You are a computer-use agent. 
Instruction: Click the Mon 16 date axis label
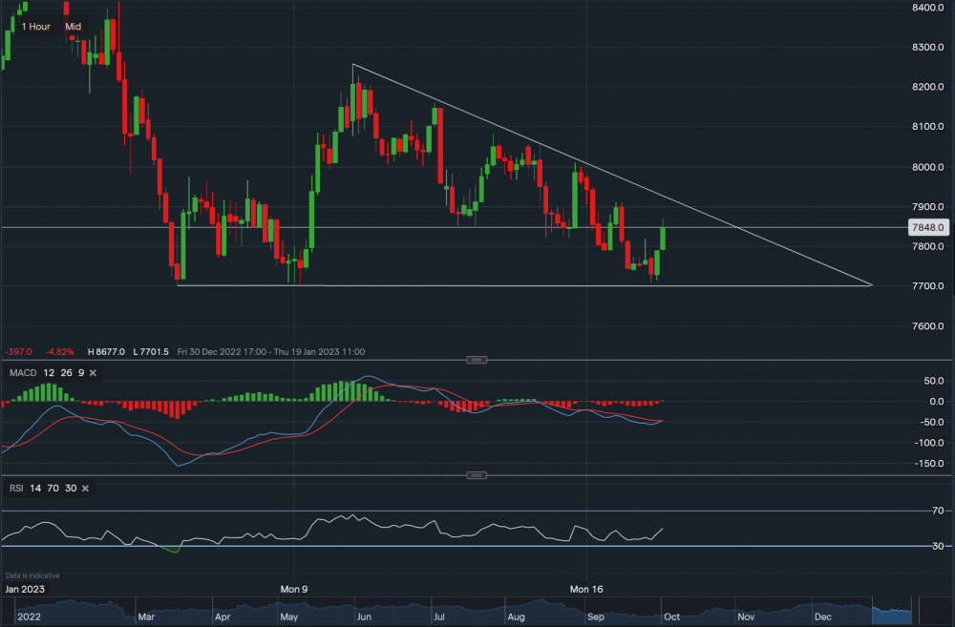(587, 589)
